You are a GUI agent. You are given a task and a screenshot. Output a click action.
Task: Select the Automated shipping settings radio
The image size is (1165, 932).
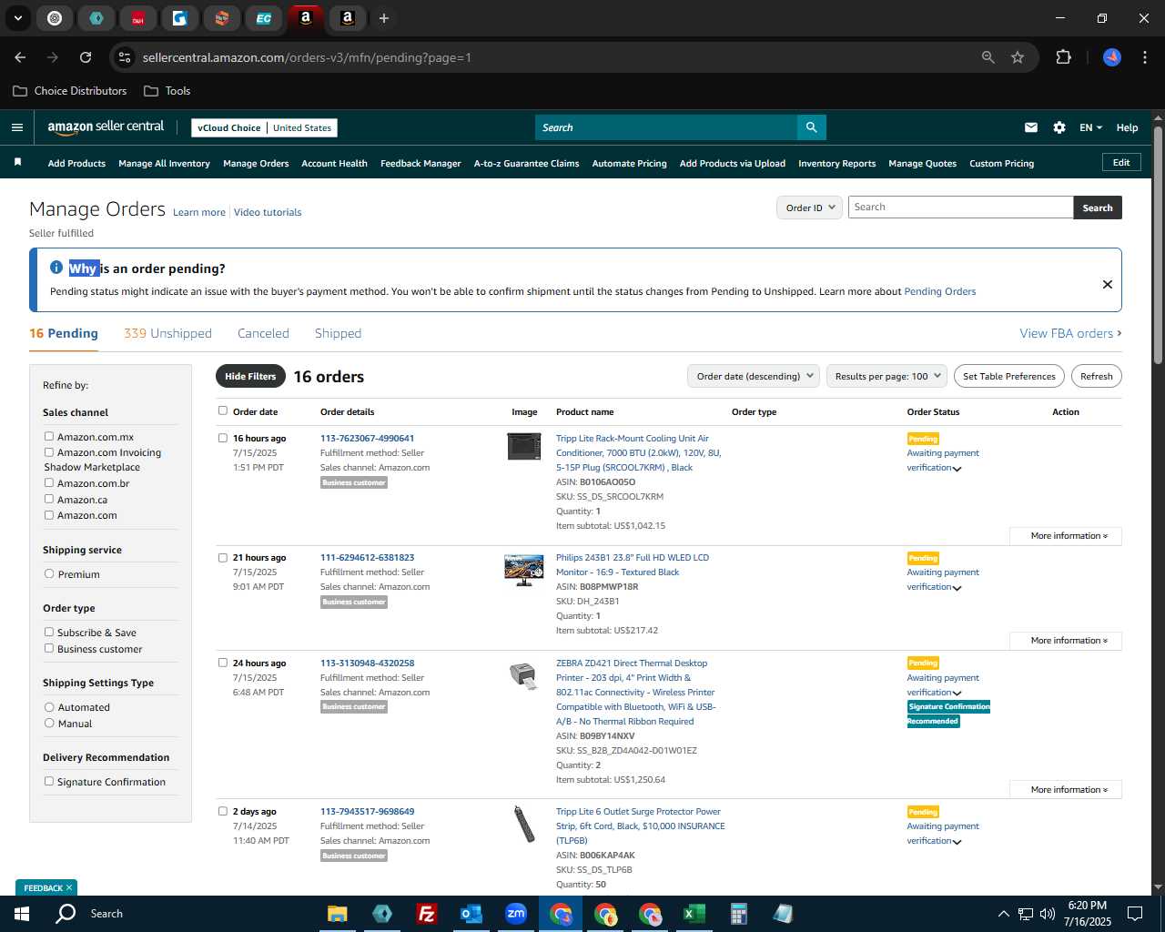pyautogui.click(x=49, y=707)
